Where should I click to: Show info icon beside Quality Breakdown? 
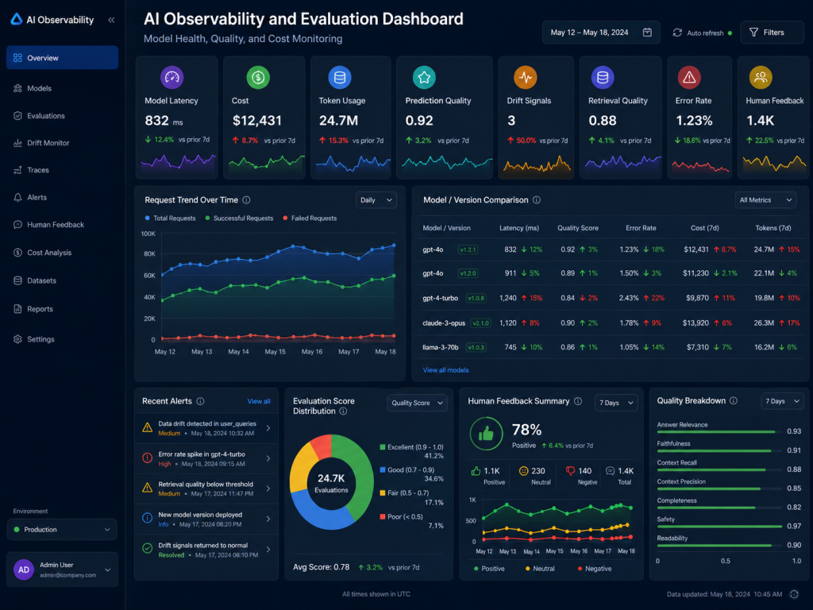click(x=733, y=400)
